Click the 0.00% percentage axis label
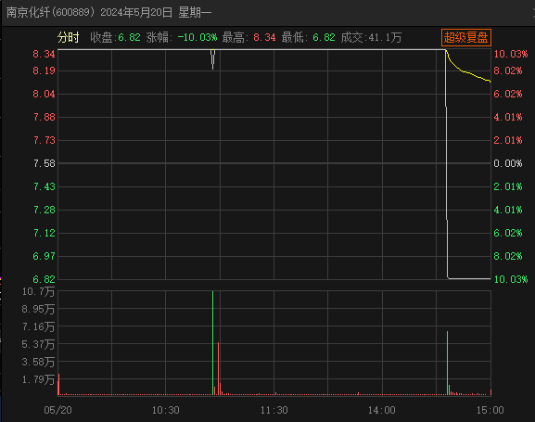Viewport: 535px width, 422px height. pos(508,163)
